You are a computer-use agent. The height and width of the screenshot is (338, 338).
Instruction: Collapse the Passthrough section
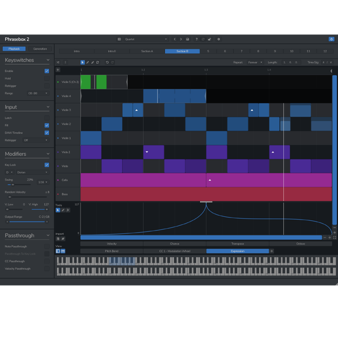(x=48, y=235)
